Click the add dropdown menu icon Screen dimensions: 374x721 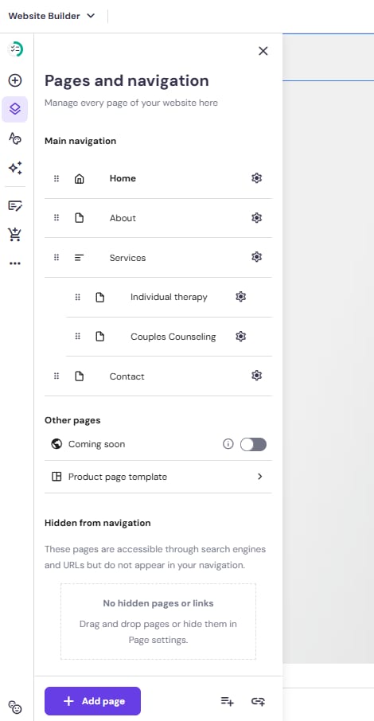(x=228, y=701)
